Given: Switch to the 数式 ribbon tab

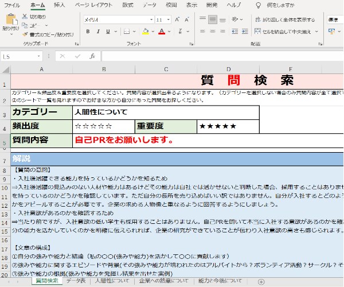Looking at the screenshot, I should [x=128, y=5].
